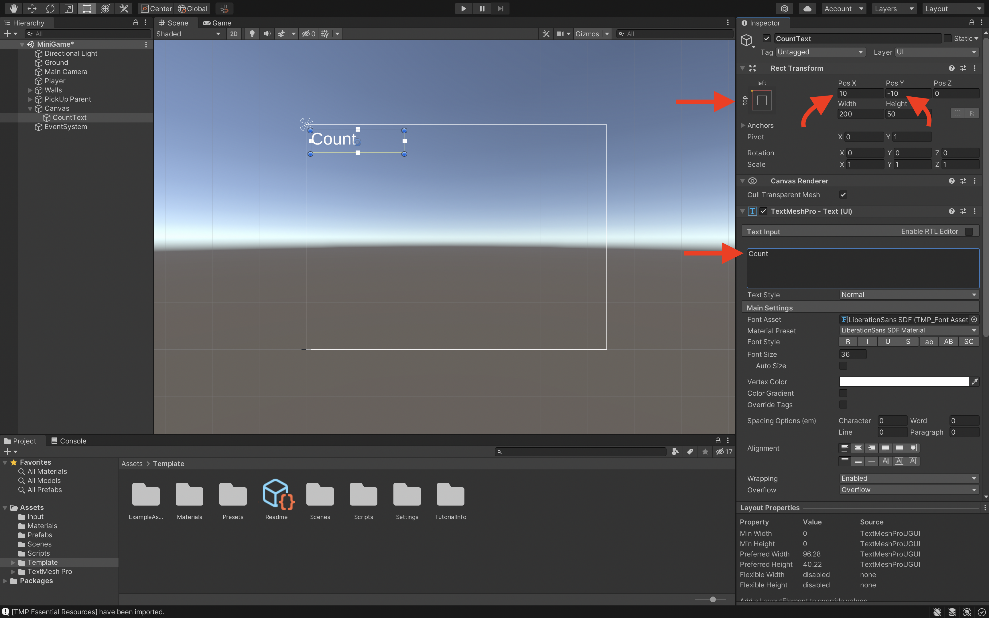
Task: Click the grid snapping icon in toolbar
Action: tap(224, 8)
